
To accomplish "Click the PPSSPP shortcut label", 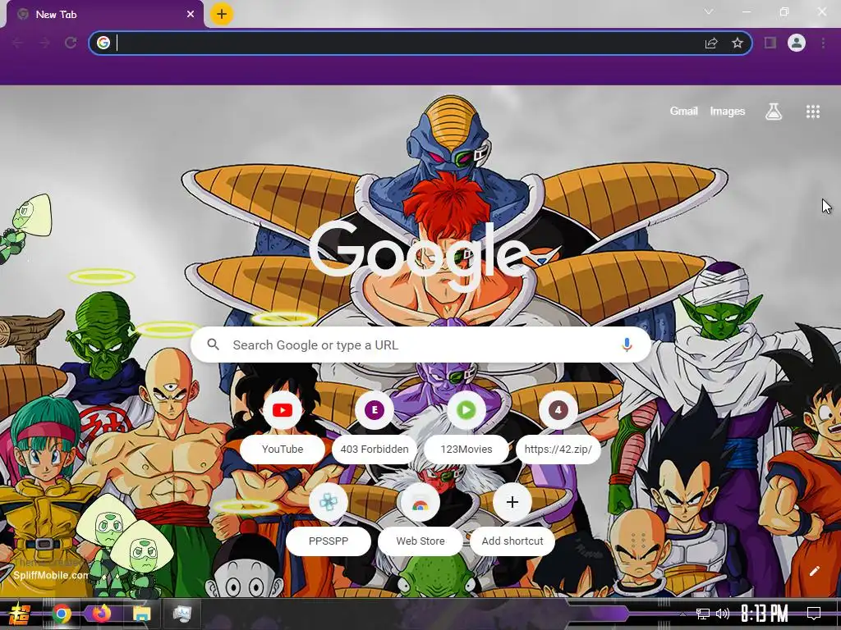I will click(329, 541).
